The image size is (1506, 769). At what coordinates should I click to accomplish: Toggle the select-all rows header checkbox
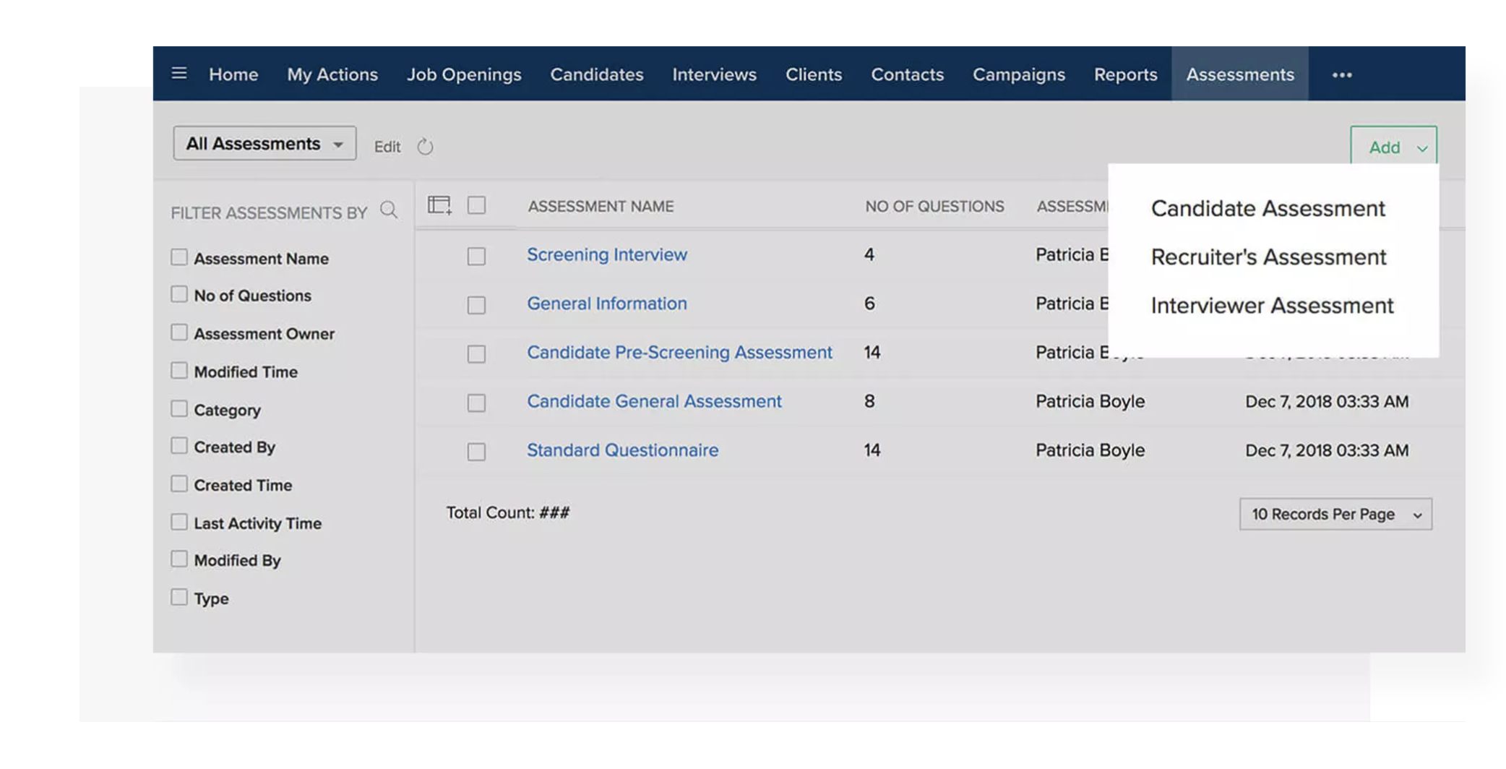point(476,205)
